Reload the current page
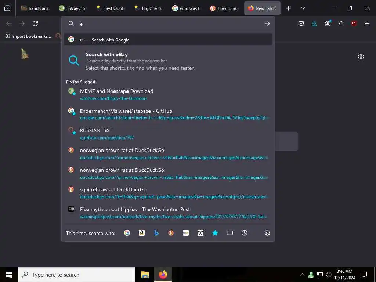Viewport: 376px width, 282px height. (35, 23)
